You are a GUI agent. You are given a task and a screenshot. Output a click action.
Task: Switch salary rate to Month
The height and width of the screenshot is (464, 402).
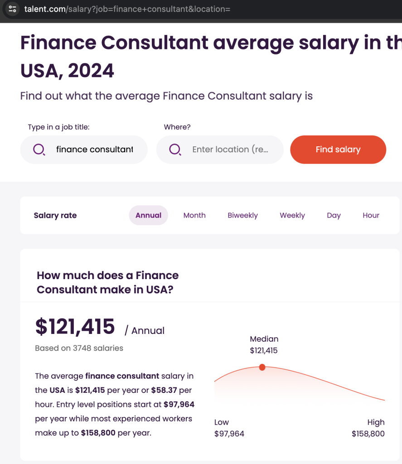[x=194, y=215]
